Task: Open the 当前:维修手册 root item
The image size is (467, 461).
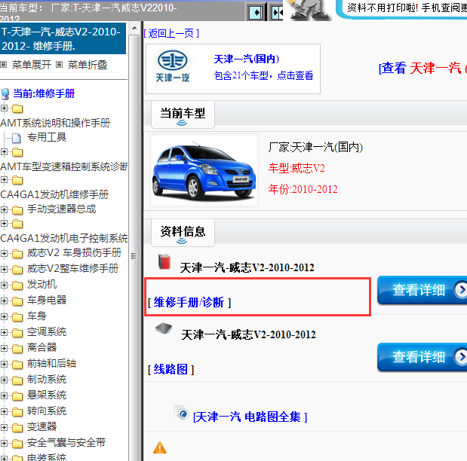Action: [44, 93]
